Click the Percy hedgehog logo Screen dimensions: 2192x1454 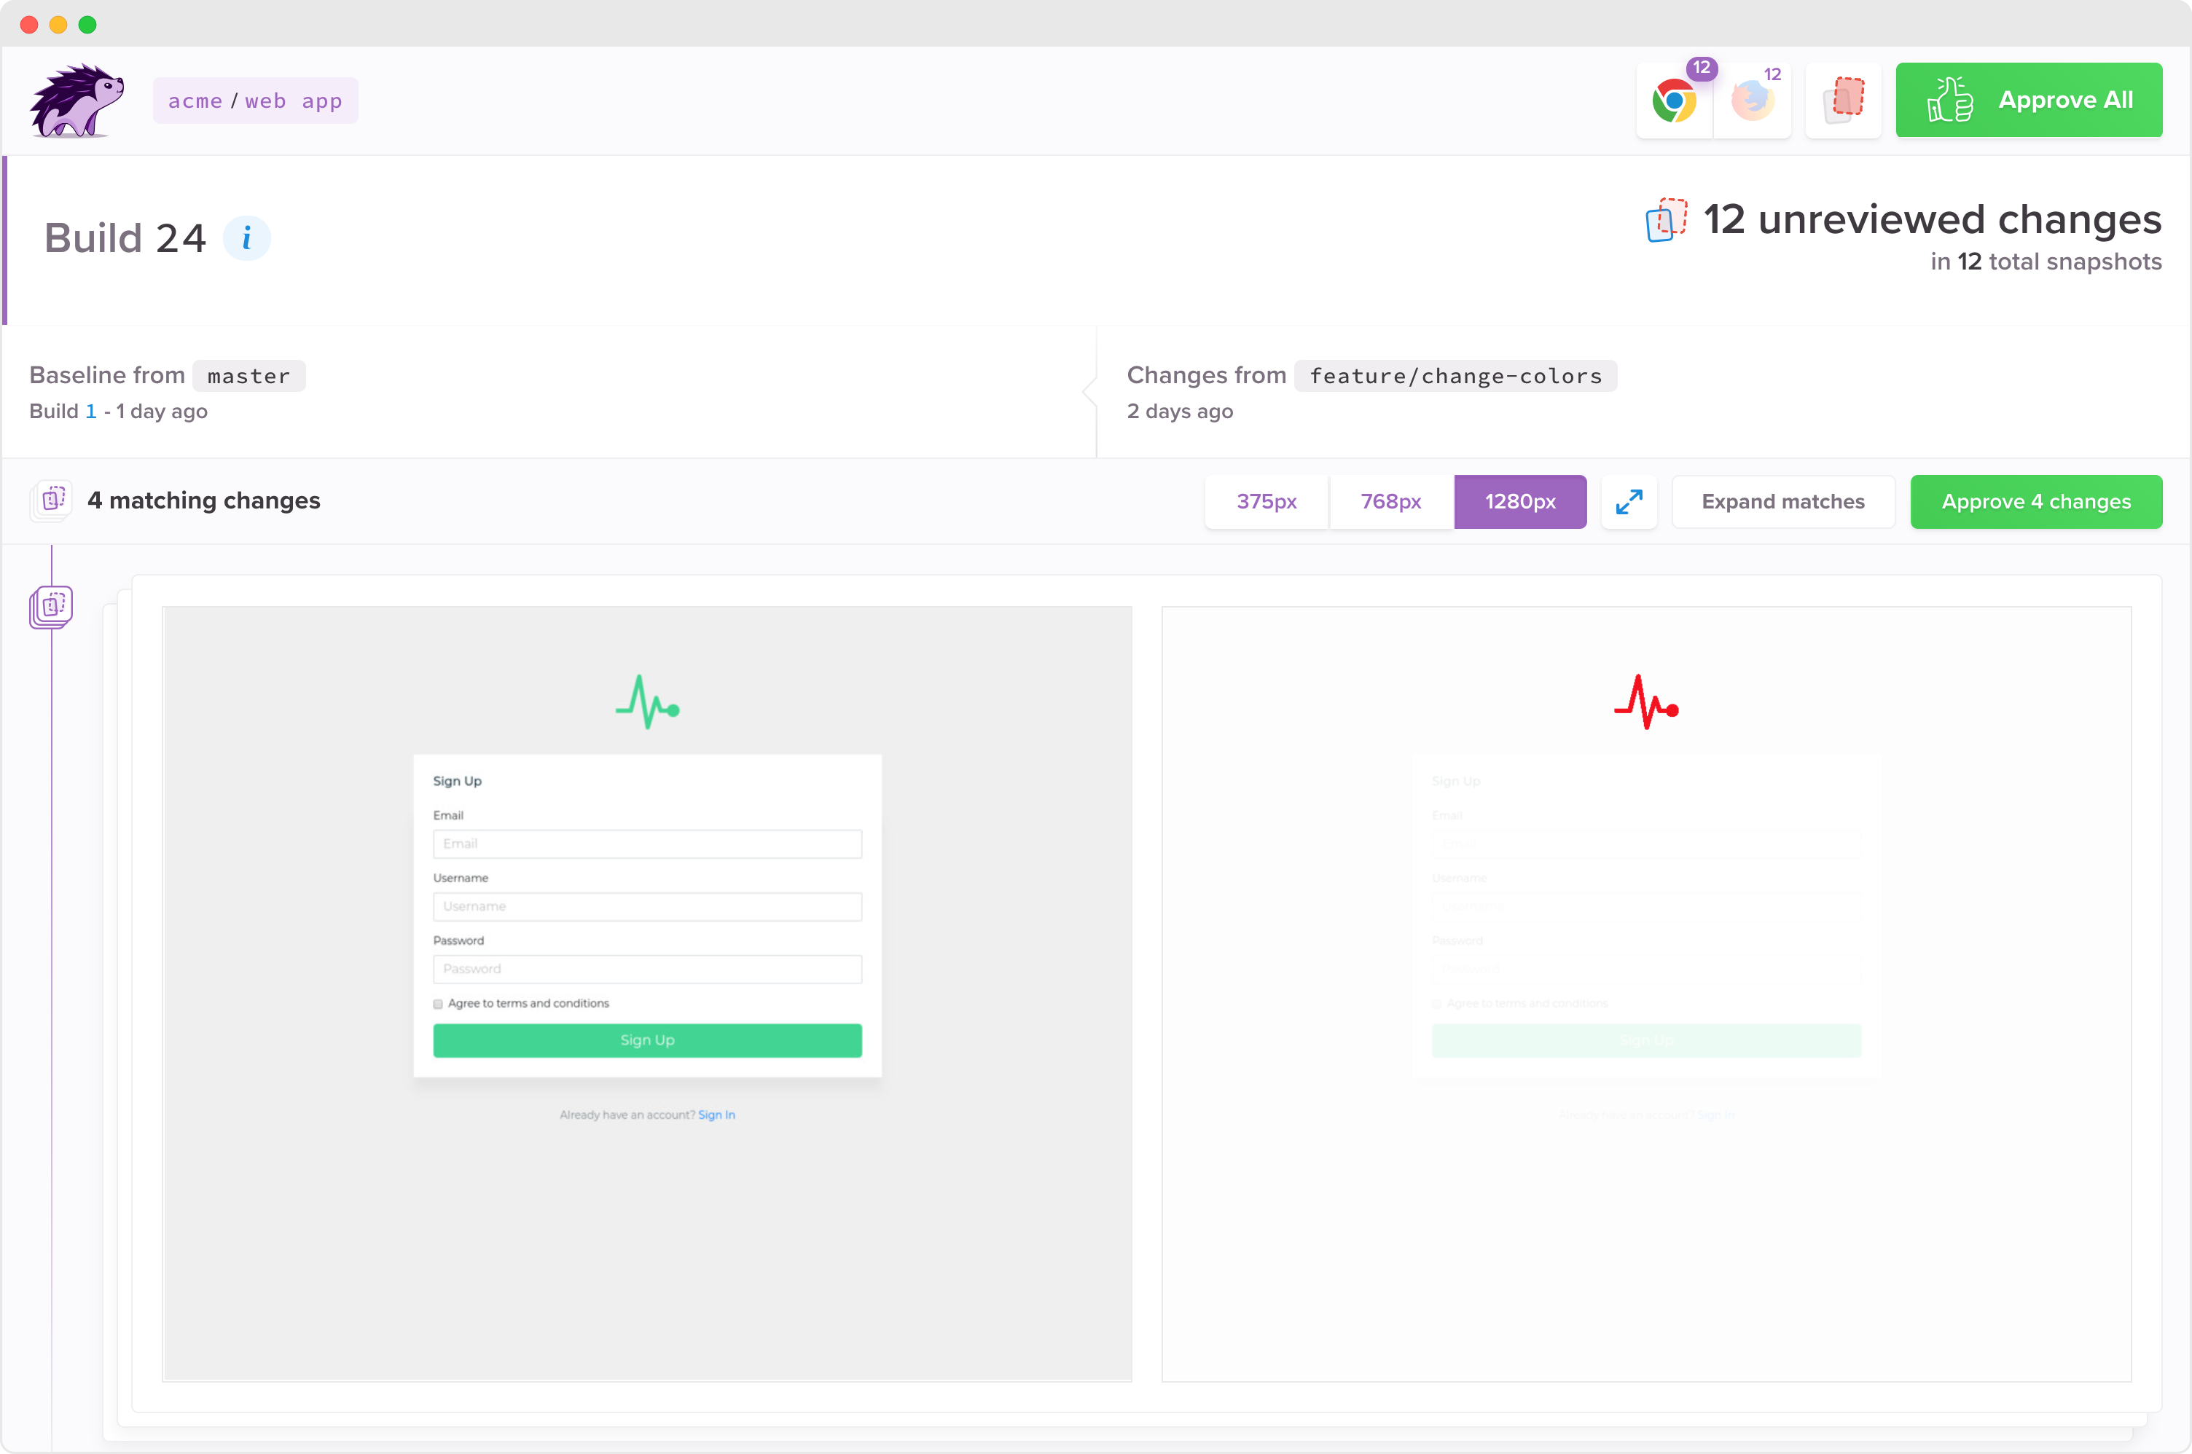(x=75, y=99)
